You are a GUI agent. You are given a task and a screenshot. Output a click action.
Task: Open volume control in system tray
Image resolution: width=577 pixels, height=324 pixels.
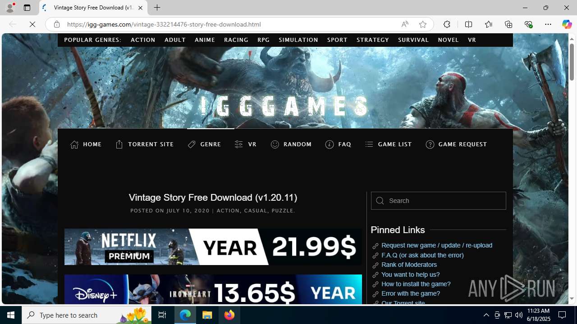[x=519, y=315]
